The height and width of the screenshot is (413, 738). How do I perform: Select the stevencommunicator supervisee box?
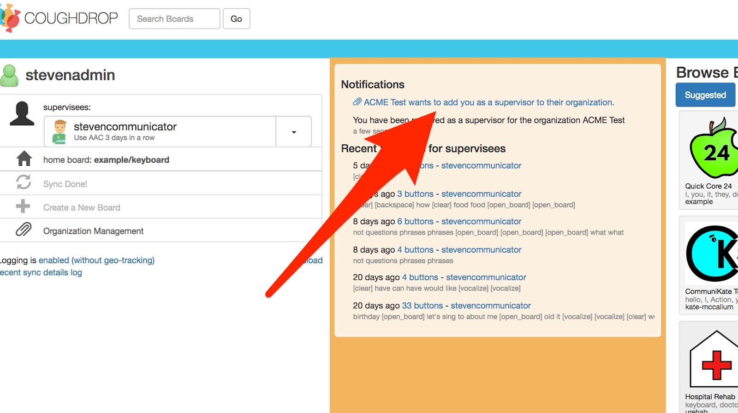click(x=160, y=132)
